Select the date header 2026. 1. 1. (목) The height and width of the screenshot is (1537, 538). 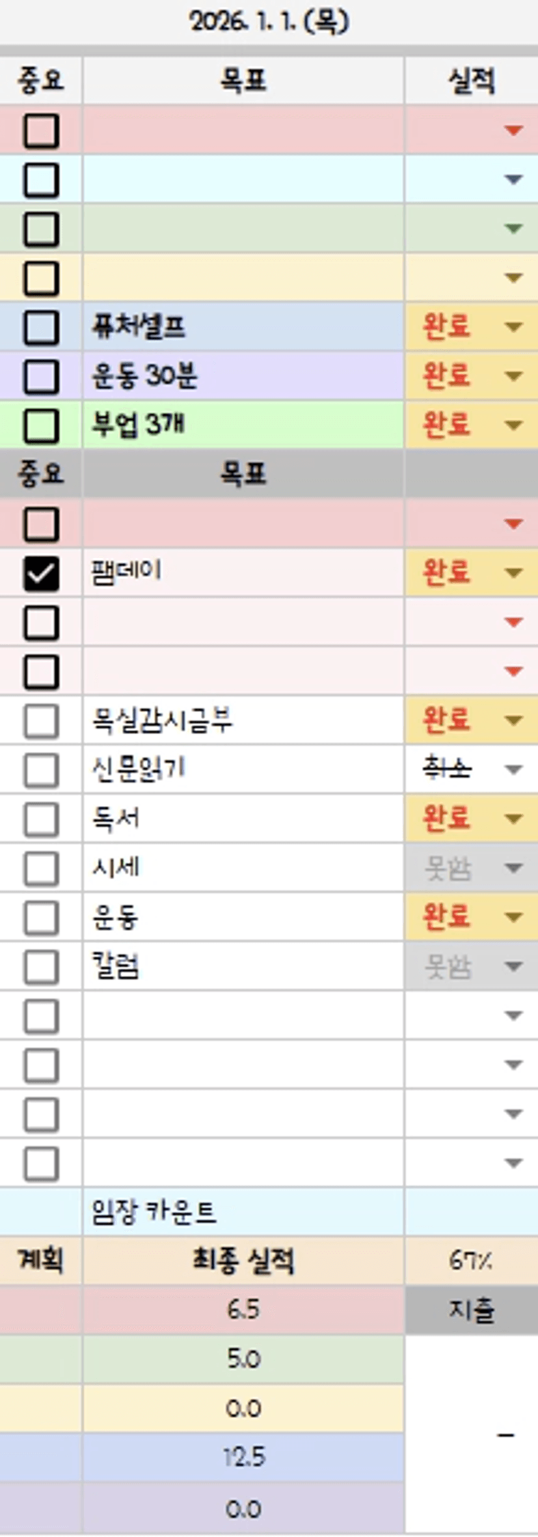point(269,22)
